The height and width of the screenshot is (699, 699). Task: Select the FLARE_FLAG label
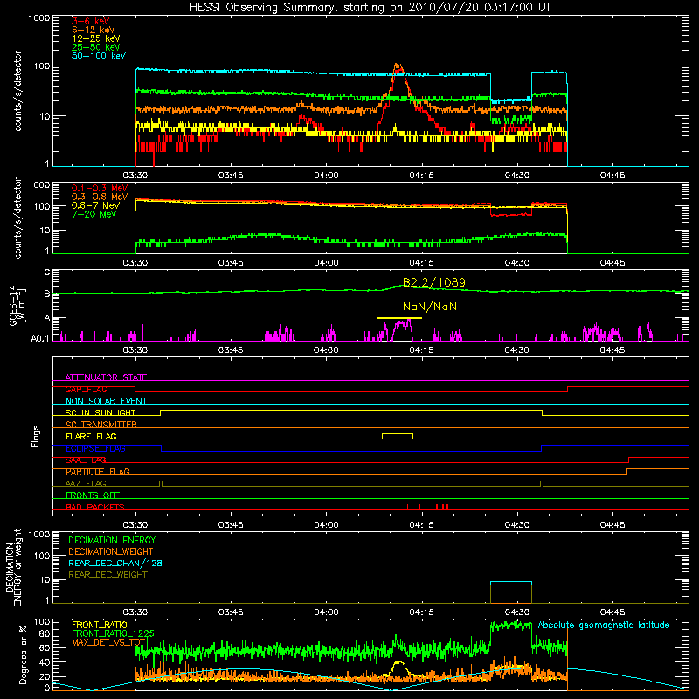coord(91,436)
